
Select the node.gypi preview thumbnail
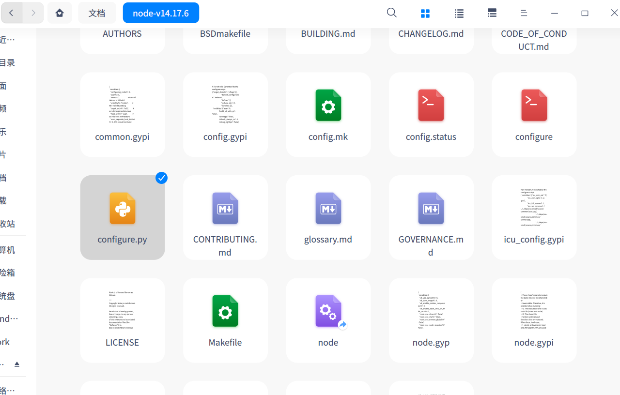click(x=534, y=311)
